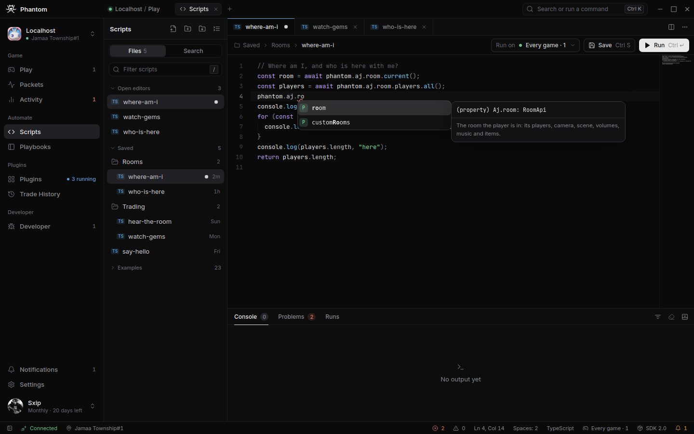Click the import folder icon in Scripts header
Screen dimensions: 694x434
click(202, 29)
